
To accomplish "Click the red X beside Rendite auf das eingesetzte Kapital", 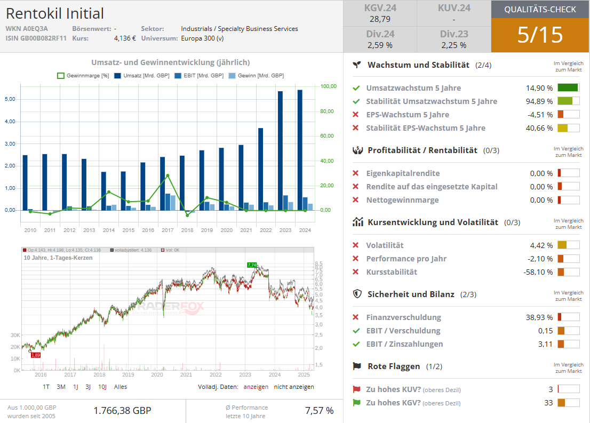I will pyautogui.click(x=356, y=186).
